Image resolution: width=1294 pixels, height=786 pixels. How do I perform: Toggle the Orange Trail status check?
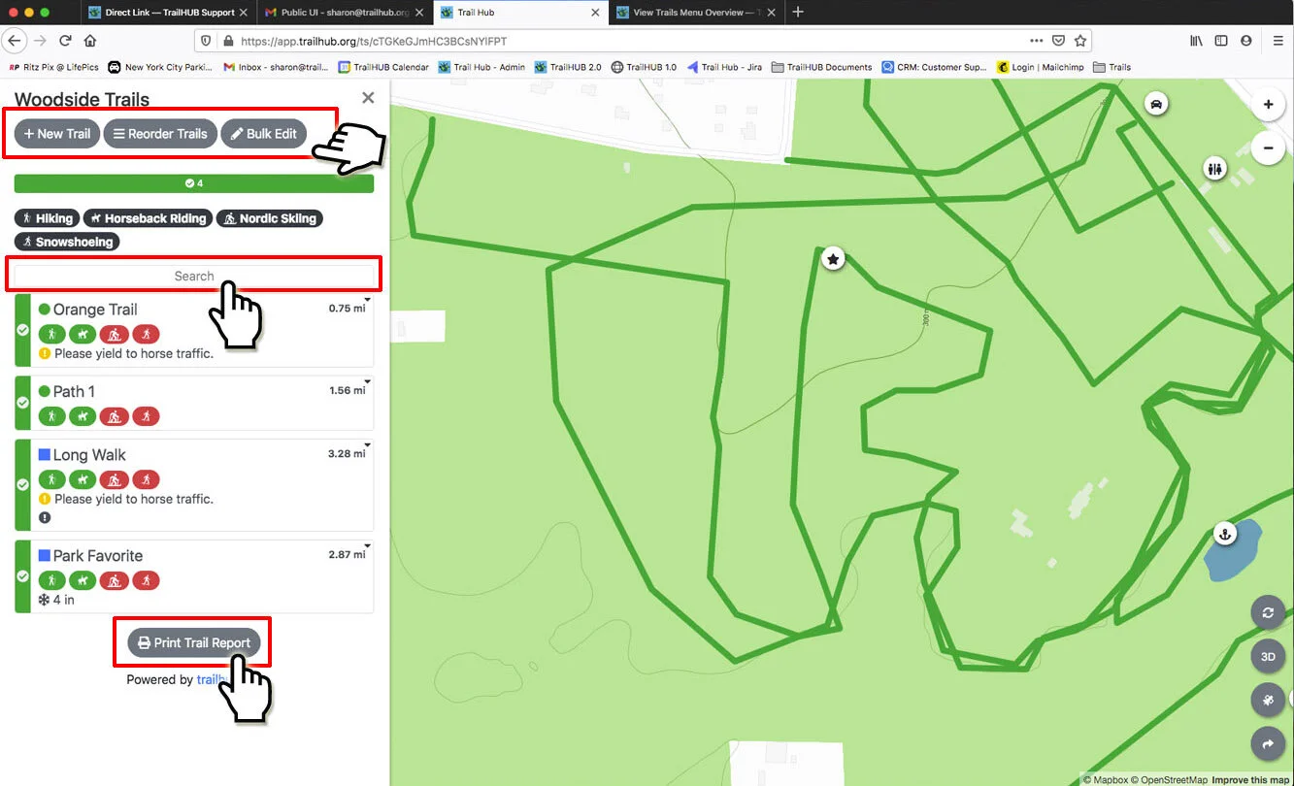point(23,330)
